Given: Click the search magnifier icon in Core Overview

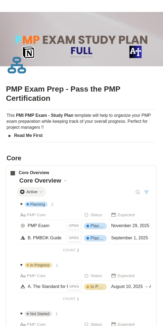Looking at the screenshot, I should pyautogui.click(x=138, y=192).
